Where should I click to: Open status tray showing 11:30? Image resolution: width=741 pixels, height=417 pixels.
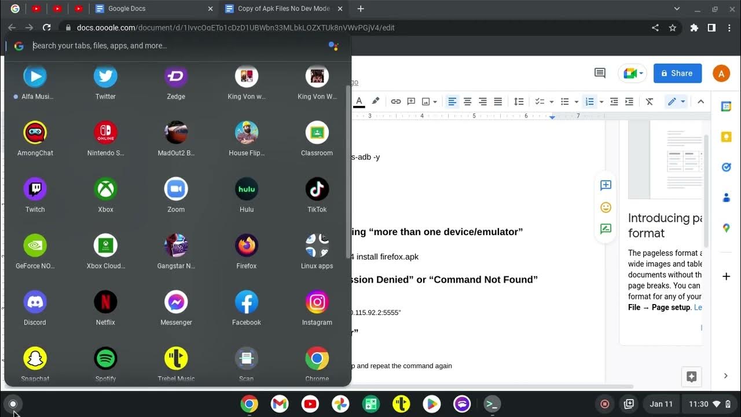[x=709, y=404]
